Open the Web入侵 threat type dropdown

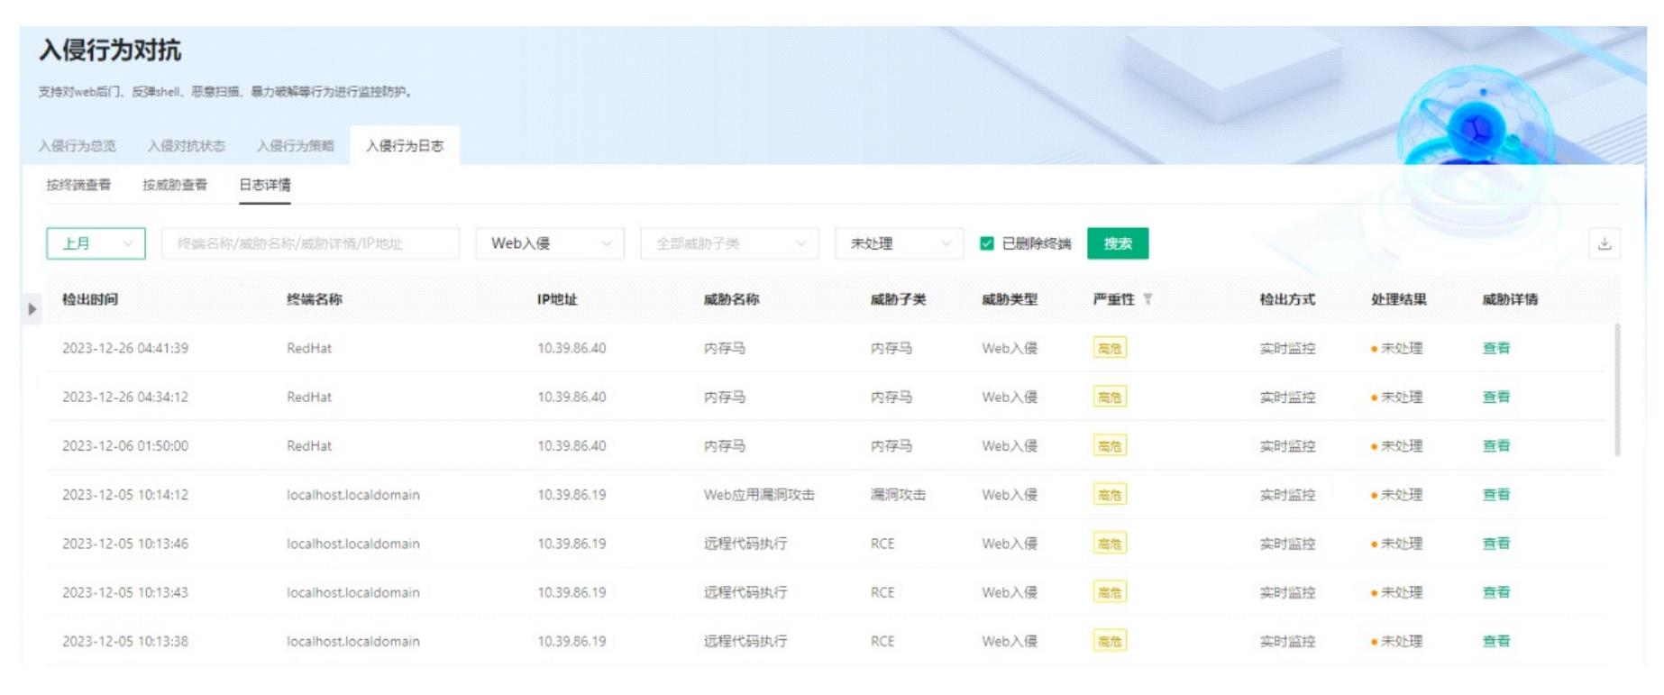coord(550,243)
